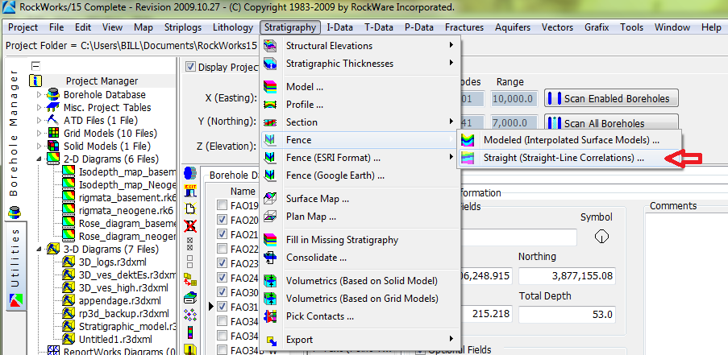This screenshot has width=728, height=355.
Task: Enable the FAO22 borehole checkbox
Action: click(223, 249)
